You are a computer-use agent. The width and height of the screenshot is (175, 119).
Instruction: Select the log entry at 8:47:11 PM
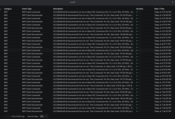pos(89,44)
